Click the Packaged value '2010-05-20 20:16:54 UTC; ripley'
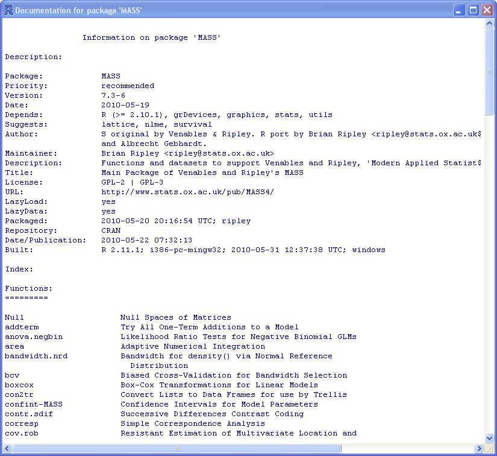 point(176,221)
